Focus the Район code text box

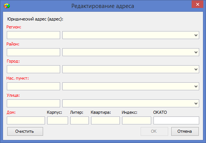[x=33, y=52]
